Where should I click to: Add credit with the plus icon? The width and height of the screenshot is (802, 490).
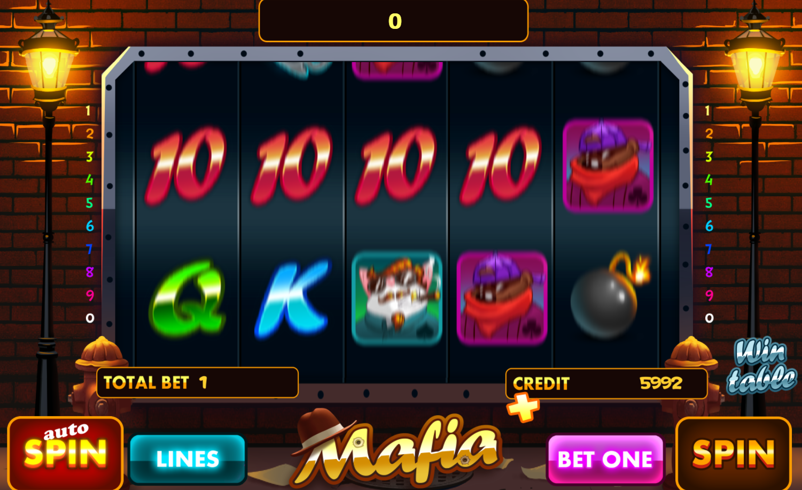tap(523, 408)
